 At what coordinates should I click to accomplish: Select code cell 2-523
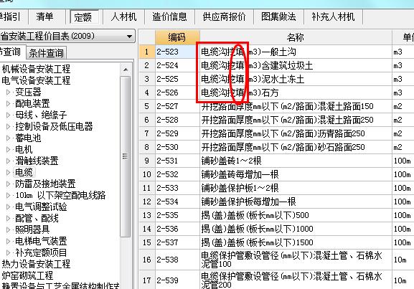tap(177, 52)
